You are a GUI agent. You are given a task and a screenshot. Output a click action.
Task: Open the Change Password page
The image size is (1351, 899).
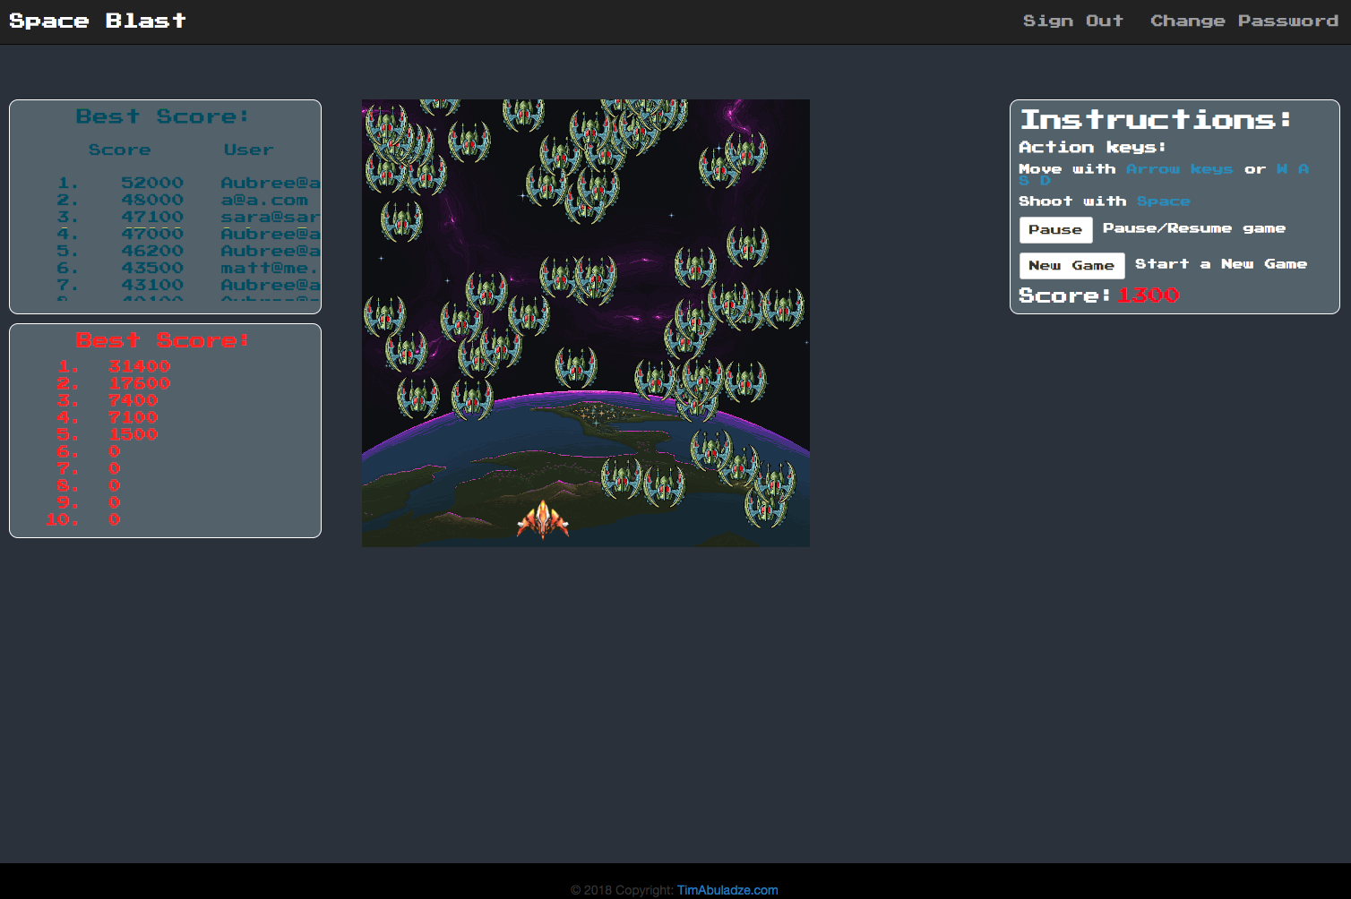(x=1243, y=21)
